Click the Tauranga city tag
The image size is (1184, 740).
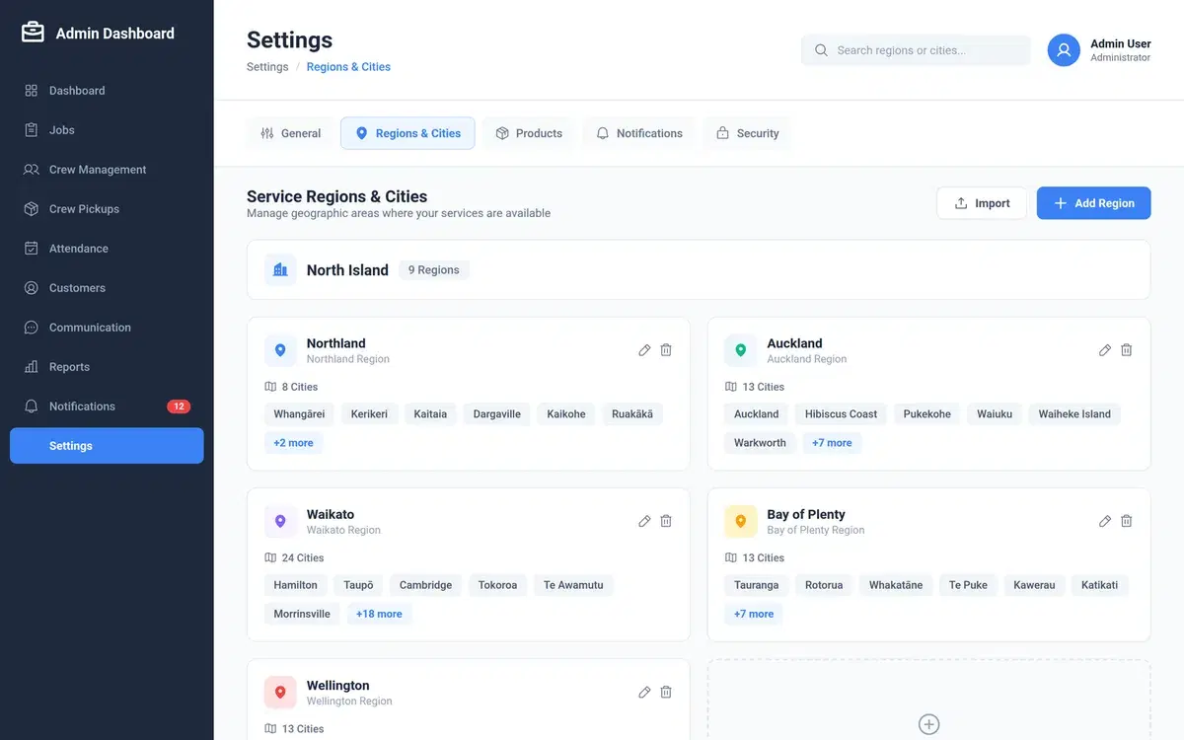(757, 585)
